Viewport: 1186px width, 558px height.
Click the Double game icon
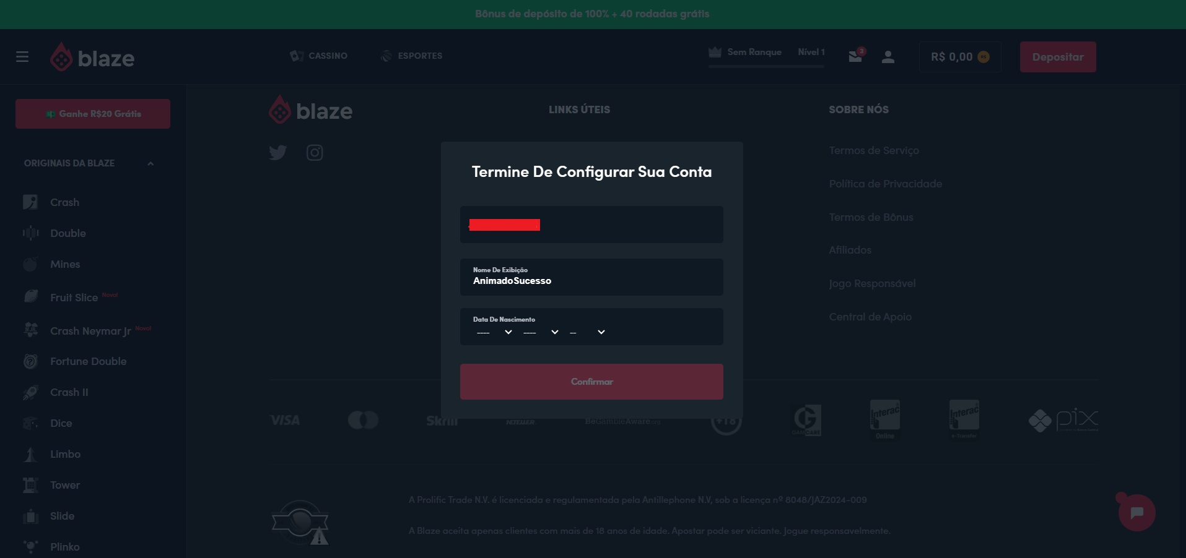[30, 233]
